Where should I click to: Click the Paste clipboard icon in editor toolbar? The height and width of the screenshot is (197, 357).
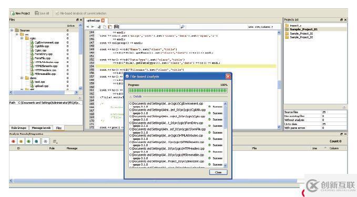click(x=110, y=27)
